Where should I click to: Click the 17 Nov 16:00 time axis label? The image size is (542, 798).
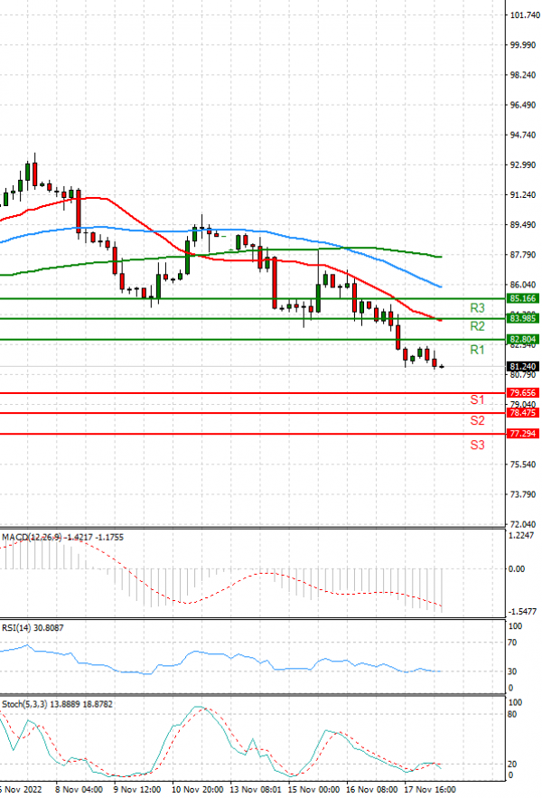click(x=430, y=790)
